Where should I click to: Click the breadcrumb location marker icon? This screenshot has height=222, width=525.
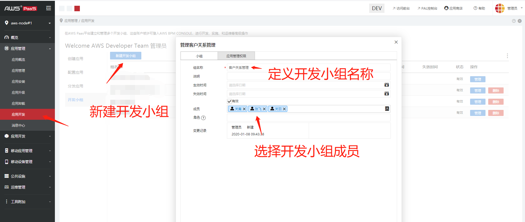pos(61,21)
